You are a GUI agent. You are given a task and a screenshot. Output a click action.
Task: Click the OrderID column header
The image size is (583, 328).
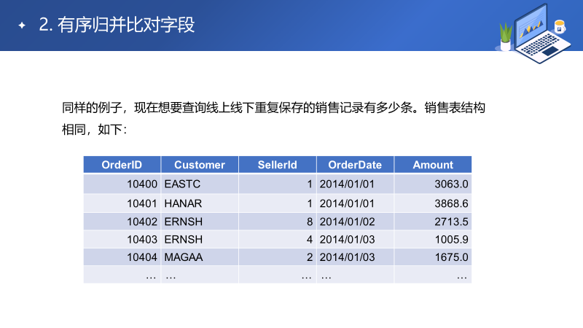[x=122, y=165]
